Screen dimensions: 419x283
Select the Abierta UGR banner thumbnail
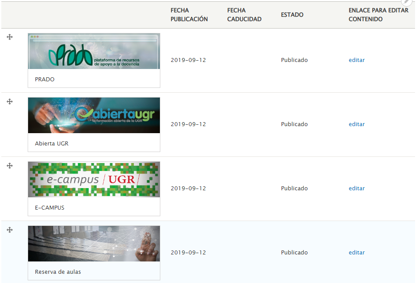(94, 115)
